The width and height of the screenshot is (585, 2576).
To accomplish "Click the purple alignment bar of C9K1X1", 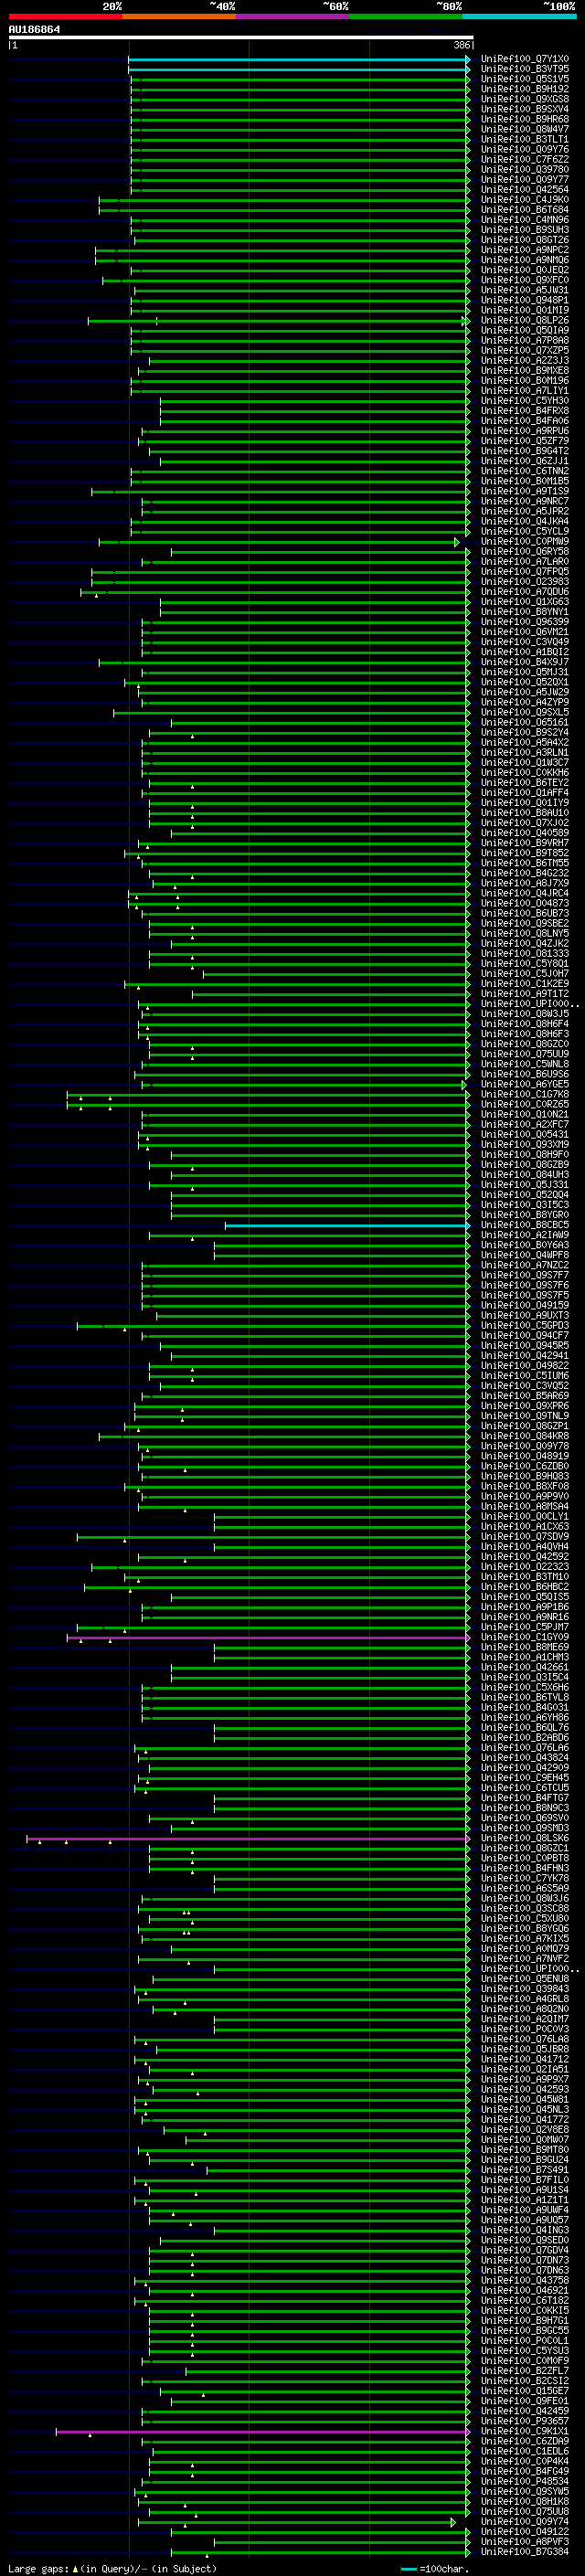I will click(262, 2431).
